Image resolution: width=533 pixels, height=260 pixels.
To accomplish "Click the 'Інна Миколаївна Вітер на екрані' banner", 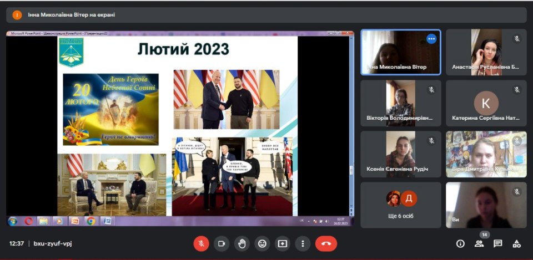I will [x=266, y=15].
